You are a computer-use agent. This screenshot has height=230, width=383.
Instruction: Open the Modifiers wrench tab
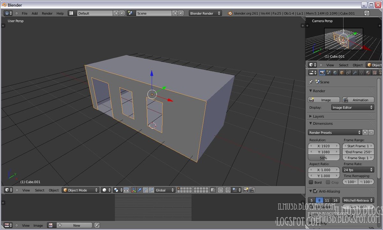(355, 73)
